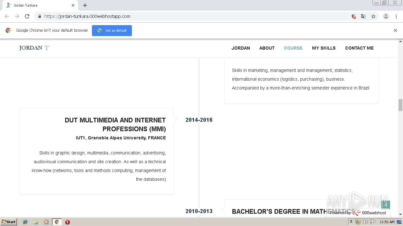Click the 11:51 AM system clock

coord(387,222)
